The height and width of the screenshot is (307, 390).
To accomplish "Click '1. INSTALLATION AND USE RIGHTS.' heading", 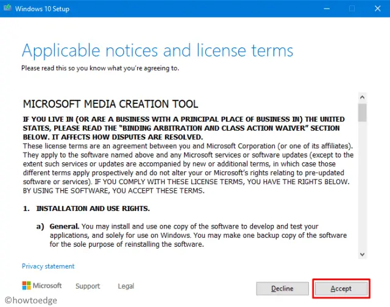I will coord(87,209).
